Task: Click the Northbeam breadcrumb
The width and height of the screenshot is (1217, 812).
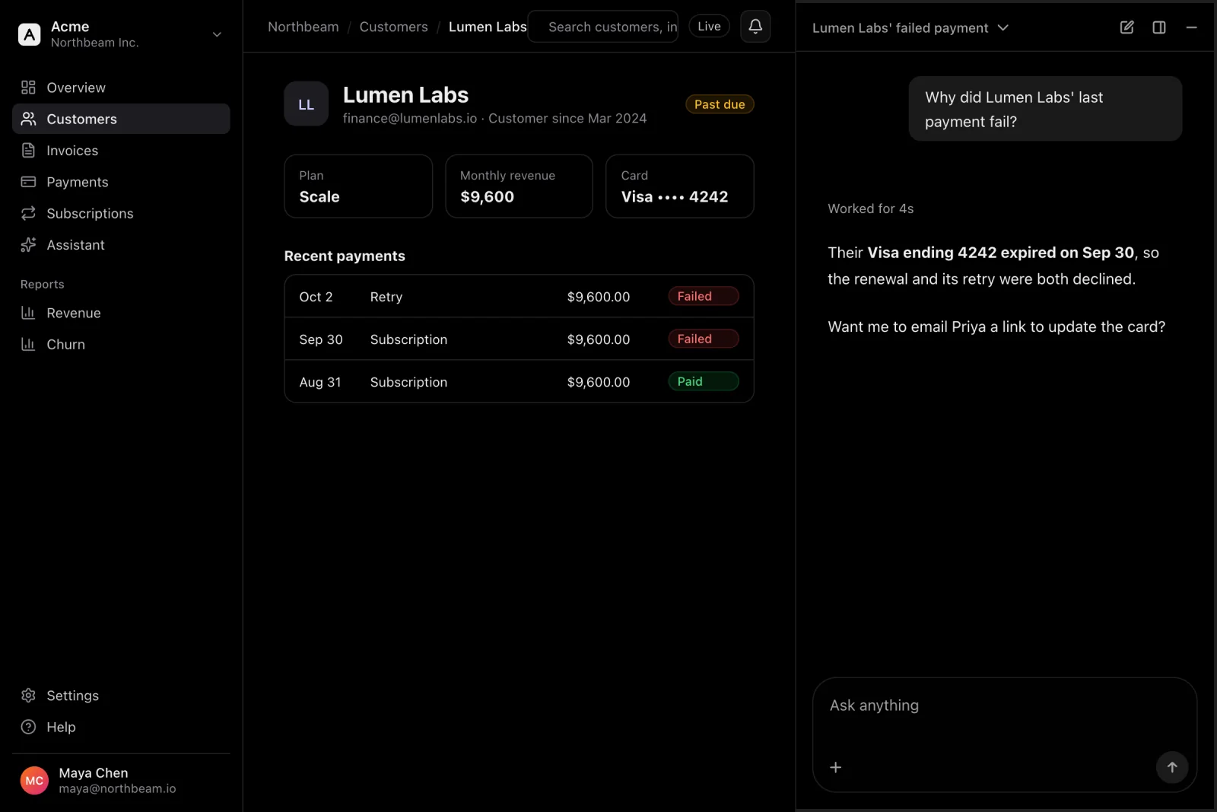Action: pyautogui.click(x=303, y=27)
